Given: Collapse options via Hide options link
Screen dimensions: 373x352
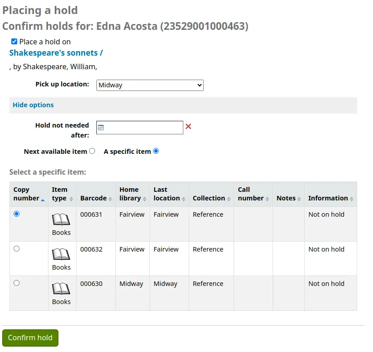Looking at the screenshot, I should 33,105.
